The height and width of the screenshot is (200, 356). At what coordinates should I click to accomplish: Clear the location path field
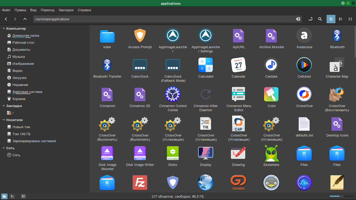[298, 19]
